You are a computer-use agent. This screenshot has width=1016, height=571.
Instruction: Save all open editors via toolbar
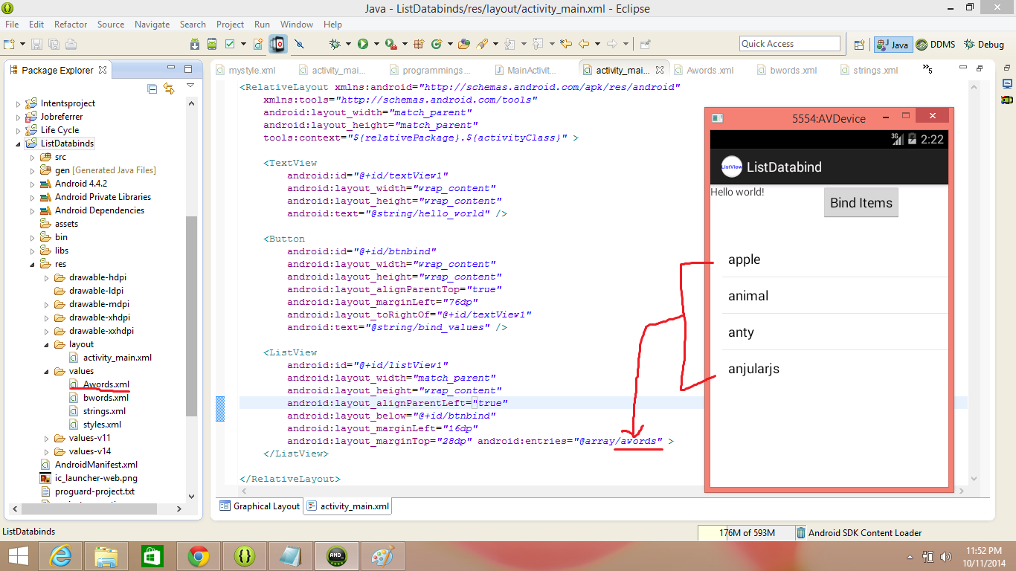point(54,44)
